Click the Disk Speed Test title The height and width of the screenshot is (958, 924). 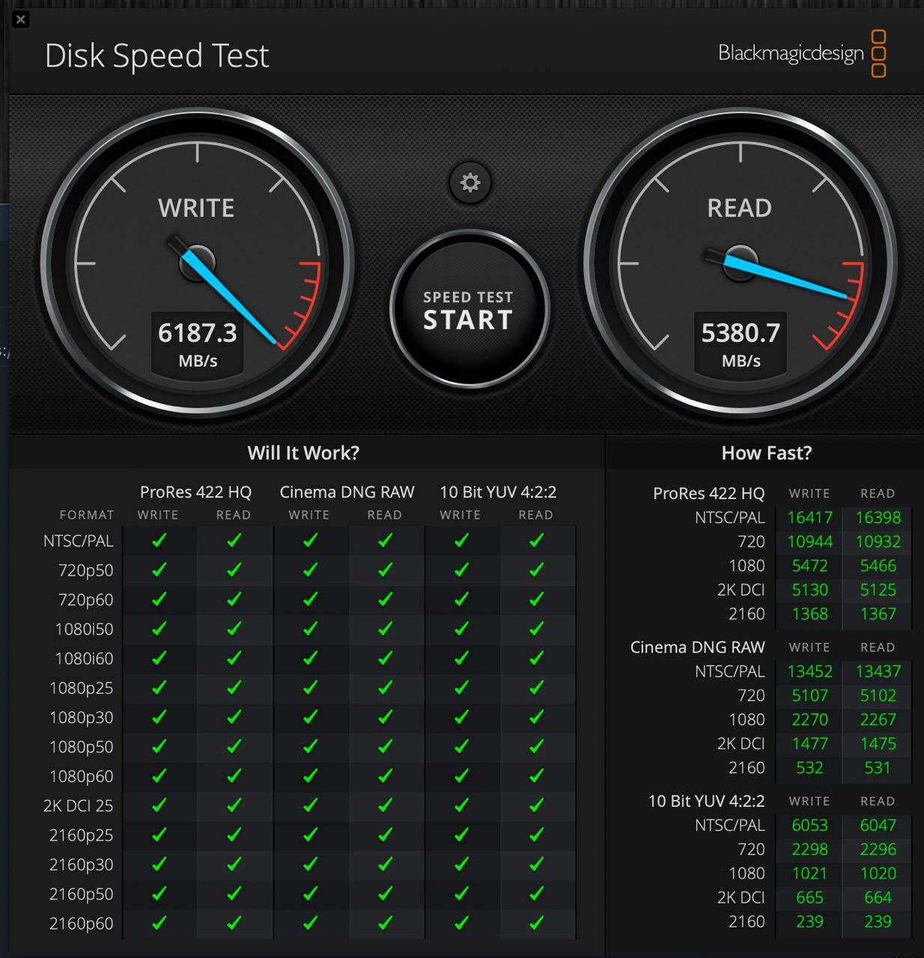[156, 56]
